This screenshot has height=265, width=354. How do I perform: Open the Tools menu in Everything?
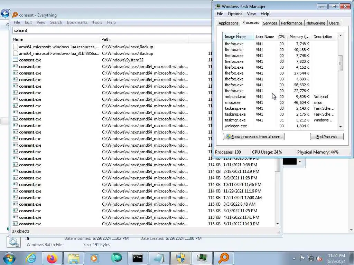[97, 22]
